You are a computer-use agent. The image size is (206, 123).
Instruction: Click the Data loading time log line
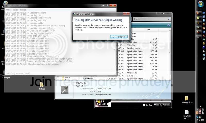click(32, 64)
